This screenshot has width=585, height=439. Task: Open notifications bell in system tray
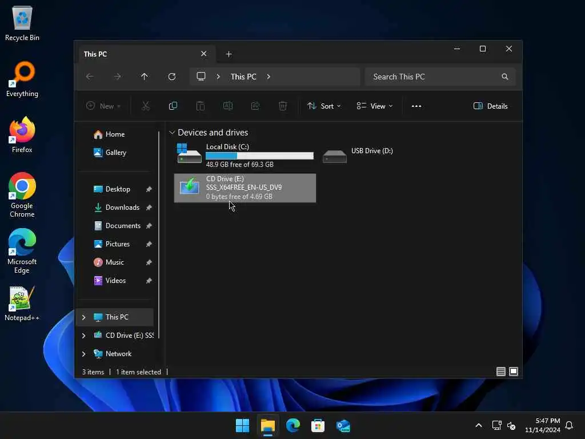click(569, 425)
